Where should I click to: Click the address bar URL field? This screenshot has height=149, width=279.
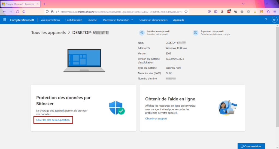coord(122,12)
